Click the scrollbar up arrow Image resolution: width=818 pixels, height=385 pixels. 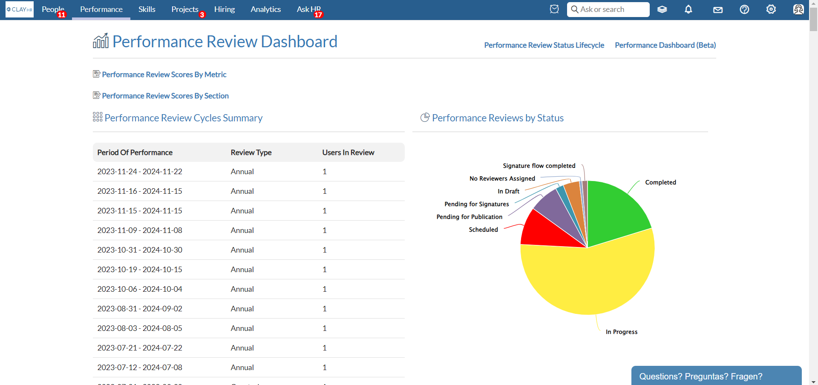[x=813, y=3]
